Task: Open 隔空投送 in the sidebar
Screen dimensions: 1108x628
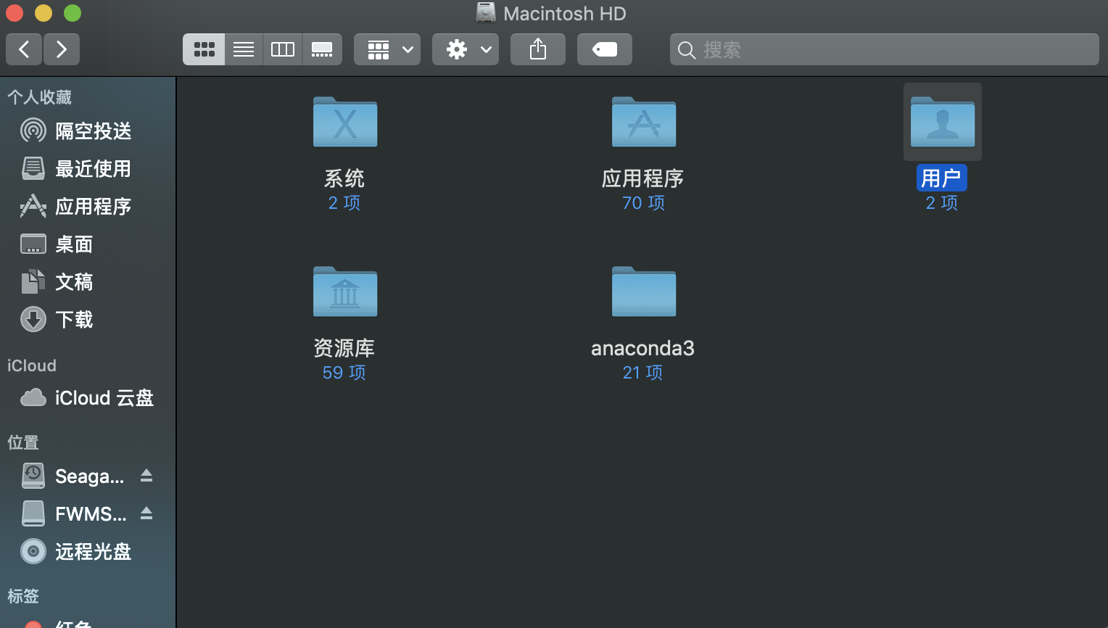Action: [x=88, y=131]
